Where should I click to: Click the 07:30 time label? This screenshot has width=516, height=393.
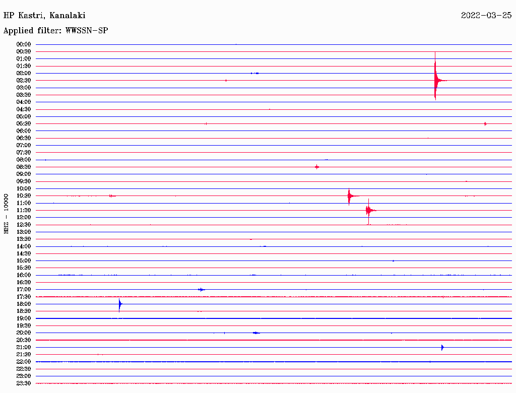coord(24,153)
